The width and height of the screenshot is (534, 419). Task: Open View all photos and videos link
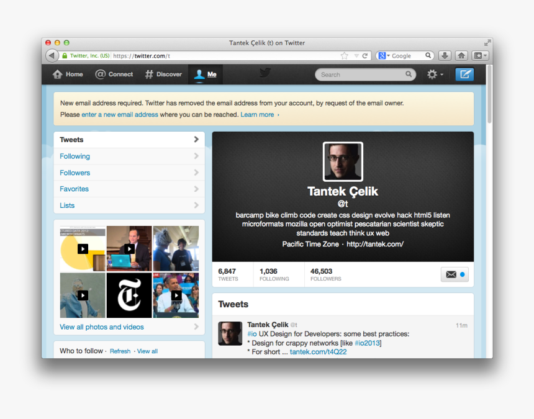click(x=101, y=327)
